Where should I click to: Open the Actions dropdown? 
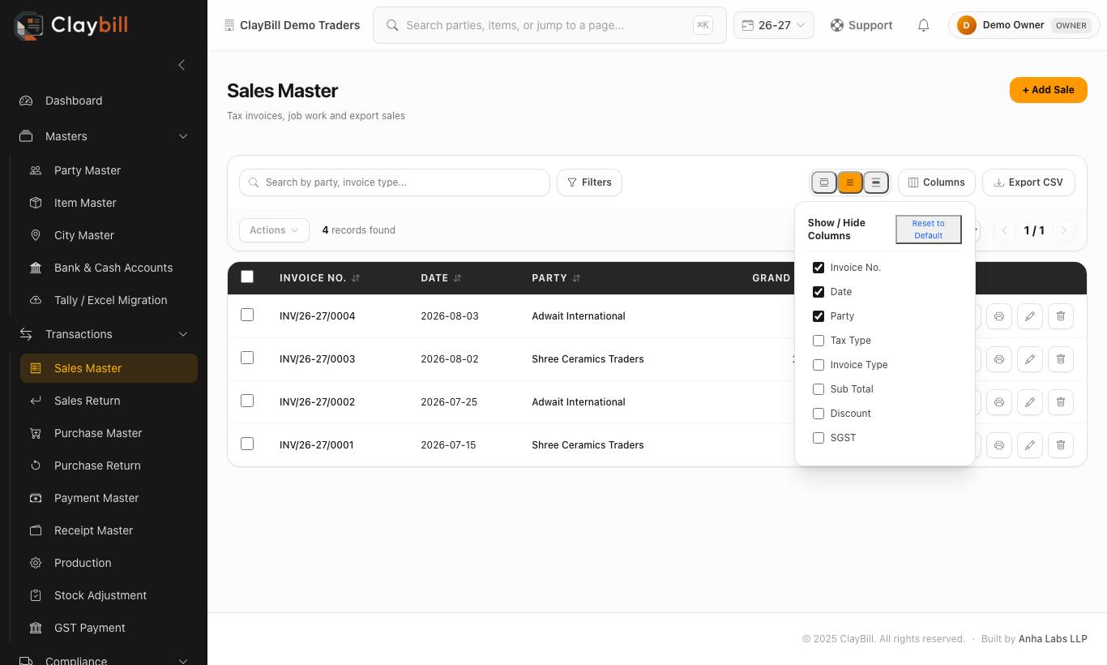274,230
